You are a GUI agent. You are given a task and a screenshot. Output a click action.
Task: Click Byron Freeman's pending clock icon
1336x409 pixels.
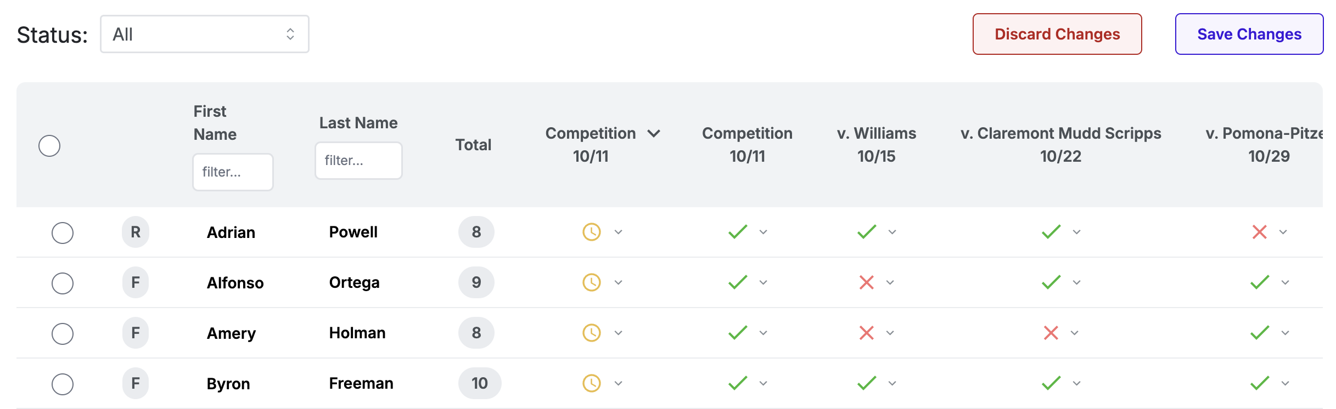click(x=591, y=383)
